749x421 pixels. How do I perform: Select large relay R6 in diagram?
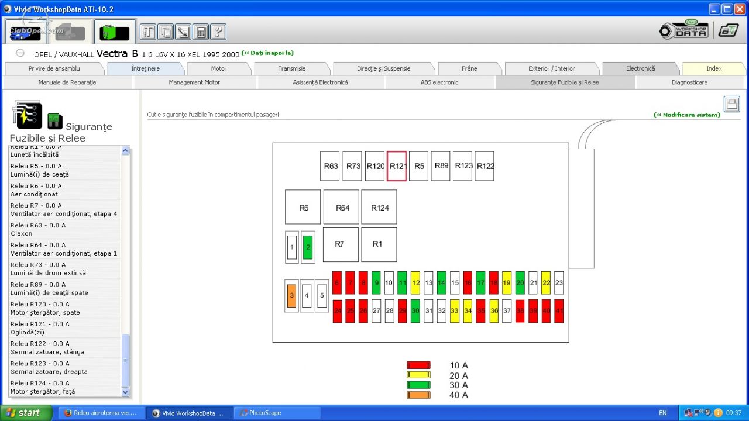point(303,207)
